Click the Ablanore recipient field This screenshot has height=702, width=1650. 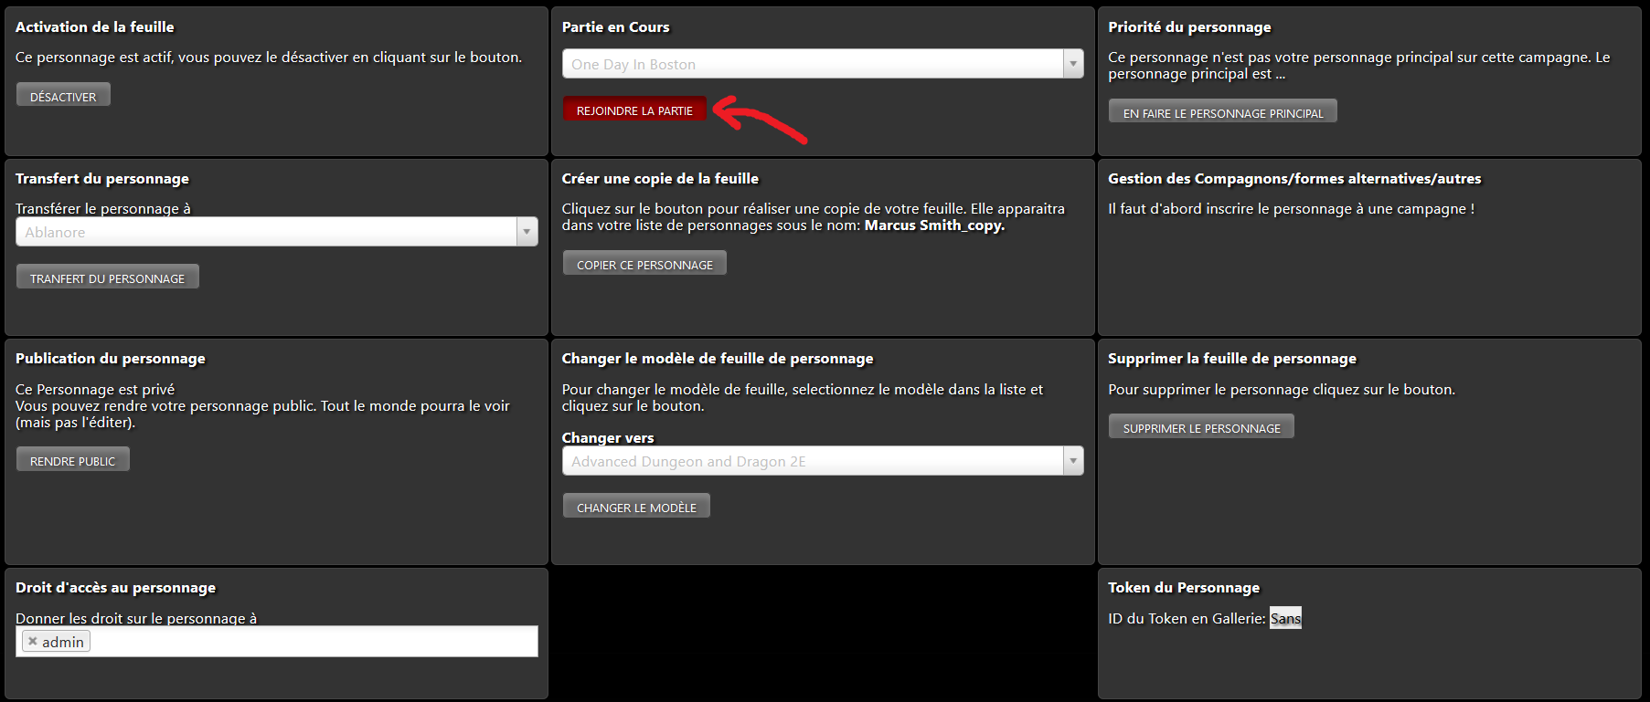pyautogui.click(x=265, y=232)
